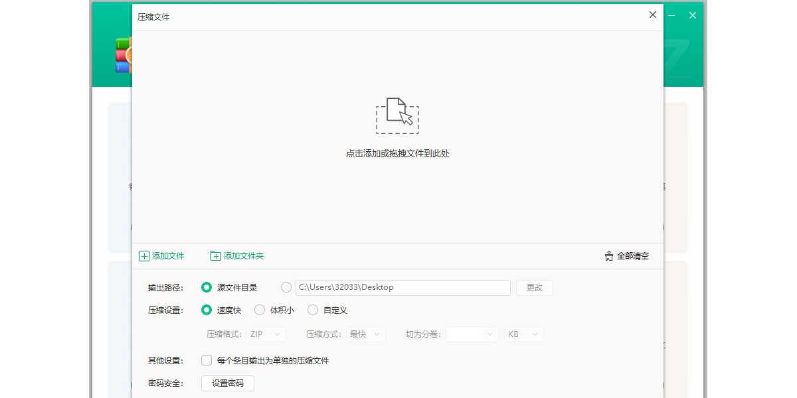Viewport: 797px width, 398px height.
Task: Expand the 压缩方式 最快 dropdown
Action: (366, 334)
